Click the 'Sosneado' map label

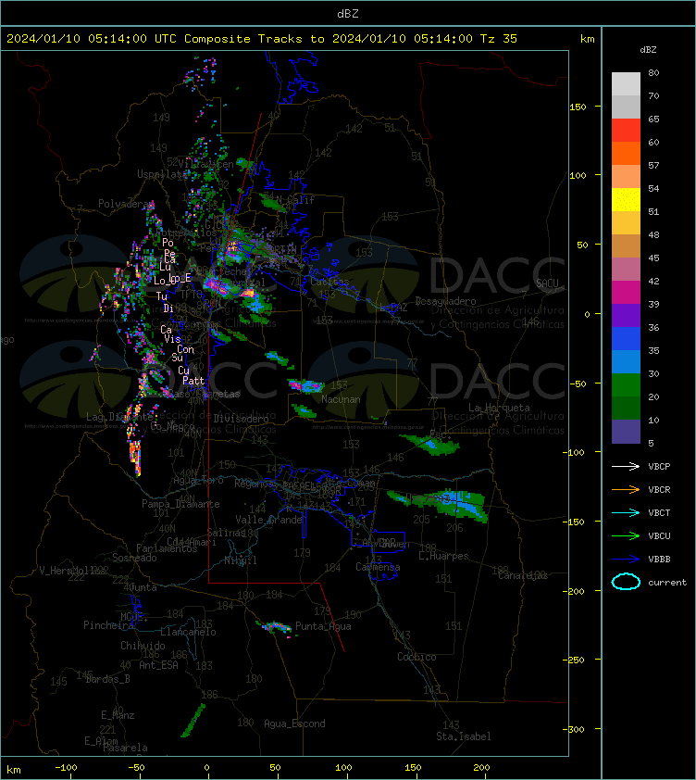point(134,558)
